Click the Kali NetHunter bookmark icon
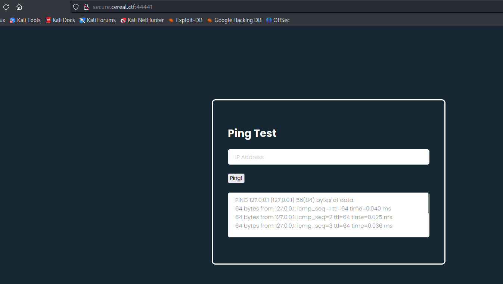Viewport: 503px width, 284px height. [123, 20]
